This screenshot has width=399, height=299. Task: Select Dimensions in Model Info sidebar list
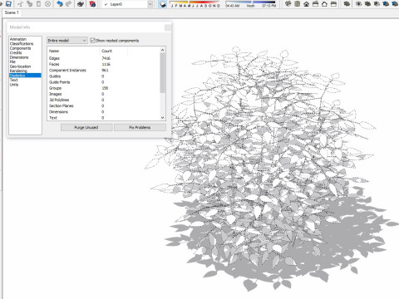[x=19, y=57]
